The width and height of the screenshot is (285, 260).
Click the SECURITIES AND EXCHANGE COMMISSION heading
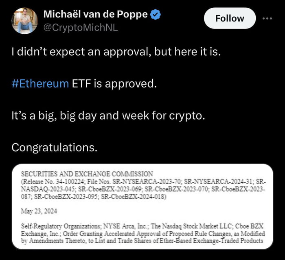(x=87, y=174)
